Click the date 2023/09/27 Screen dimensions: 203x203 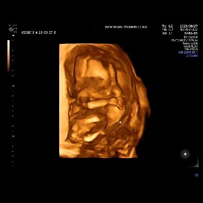click(189, 26)
